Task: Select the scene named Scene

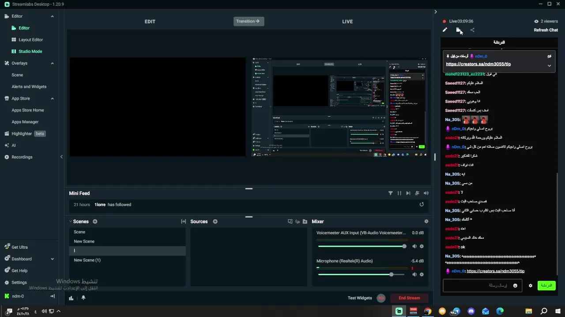Action: (127, 232)
